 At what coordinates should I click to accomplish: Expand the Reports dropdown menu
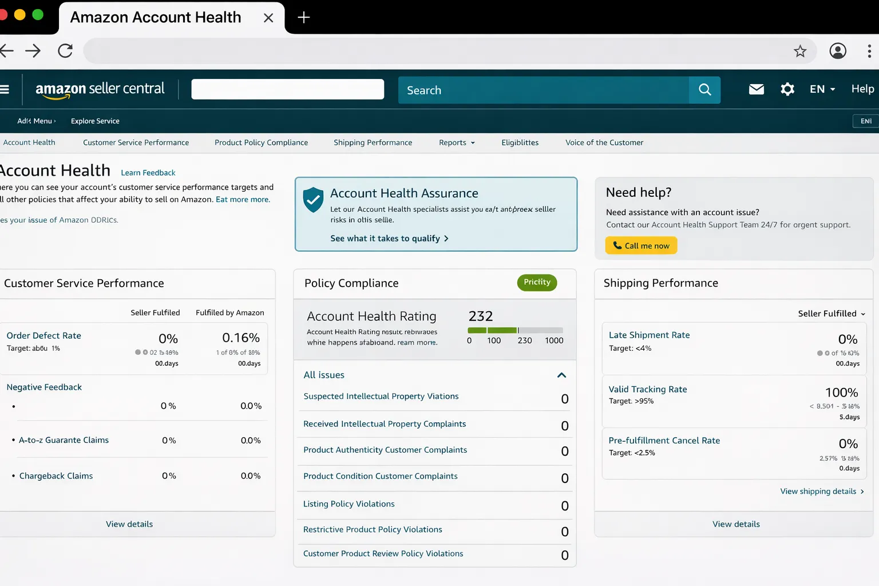[457, 142]
